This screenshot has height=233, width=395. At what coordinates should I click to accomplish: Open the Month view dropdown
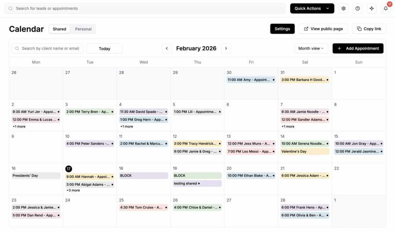(311, 49)
